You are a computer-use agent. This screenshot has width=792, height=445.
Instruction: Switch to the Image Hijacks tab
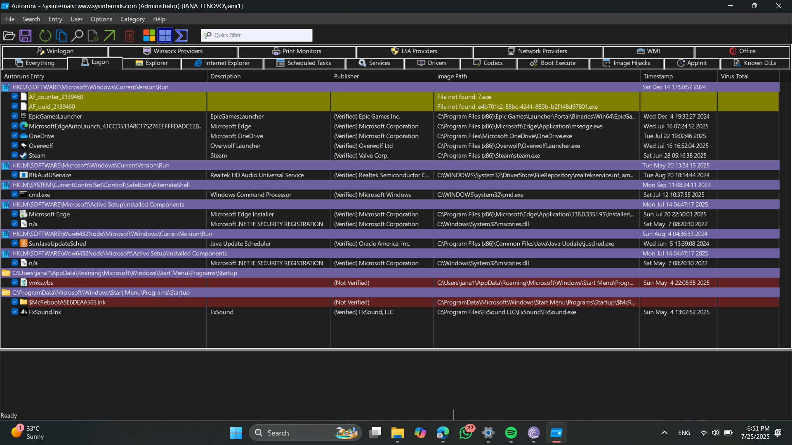(x=627, y=63)
